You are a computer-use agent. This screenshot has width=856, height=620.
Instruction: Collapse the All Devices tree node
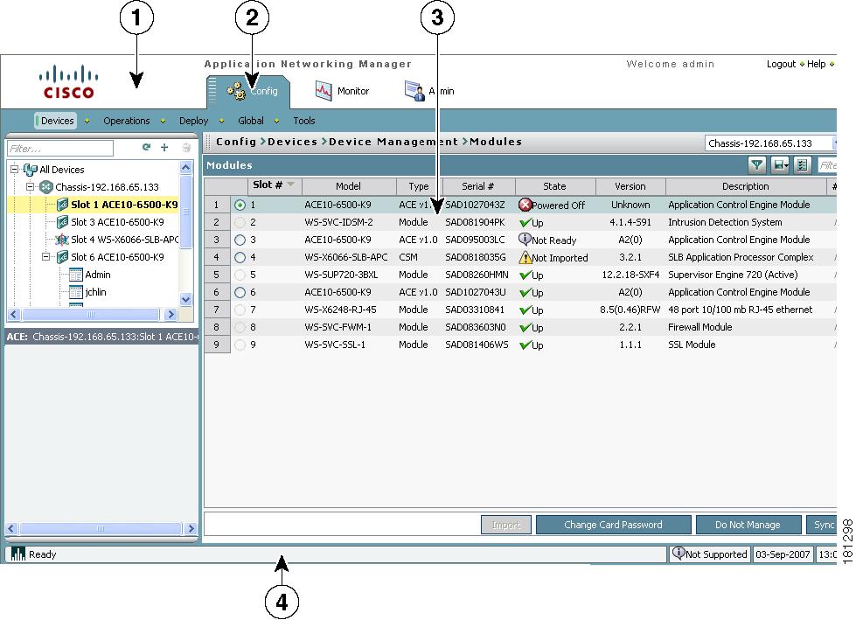(15, 169)
